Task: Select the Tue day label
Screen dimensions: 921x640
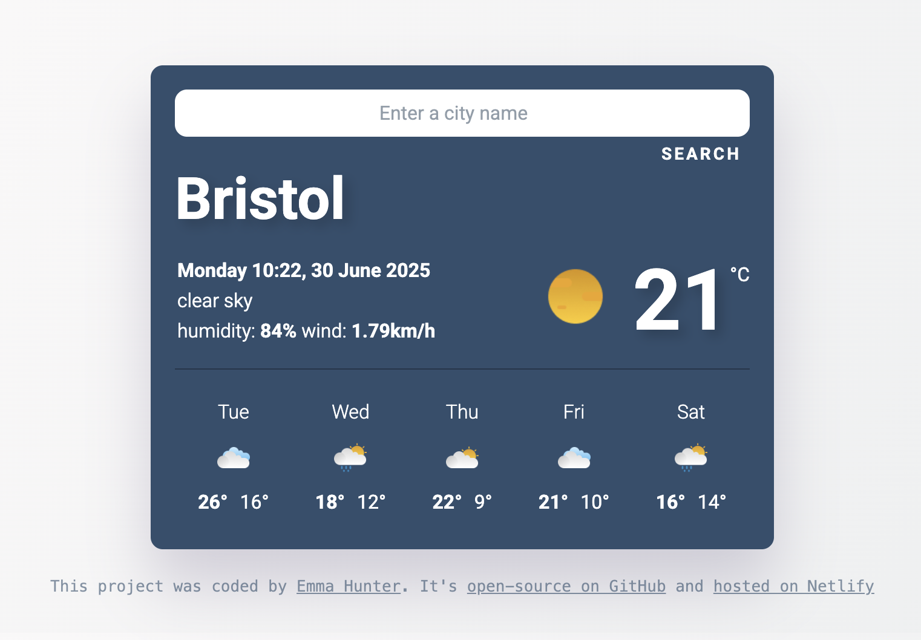Action: tap(234, 412)
